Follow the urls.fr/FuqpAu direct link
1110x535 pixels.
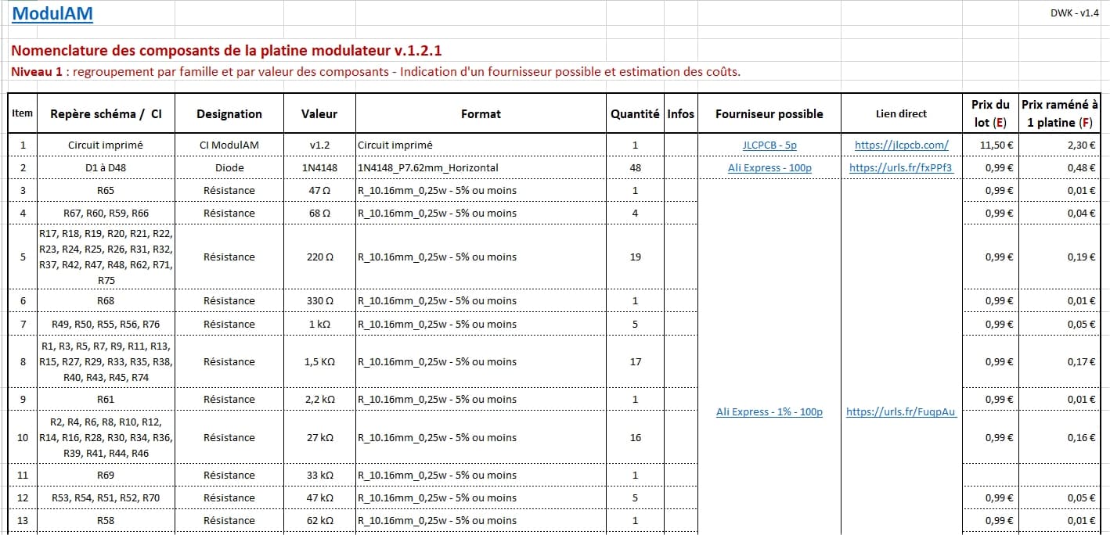[901, 412]
